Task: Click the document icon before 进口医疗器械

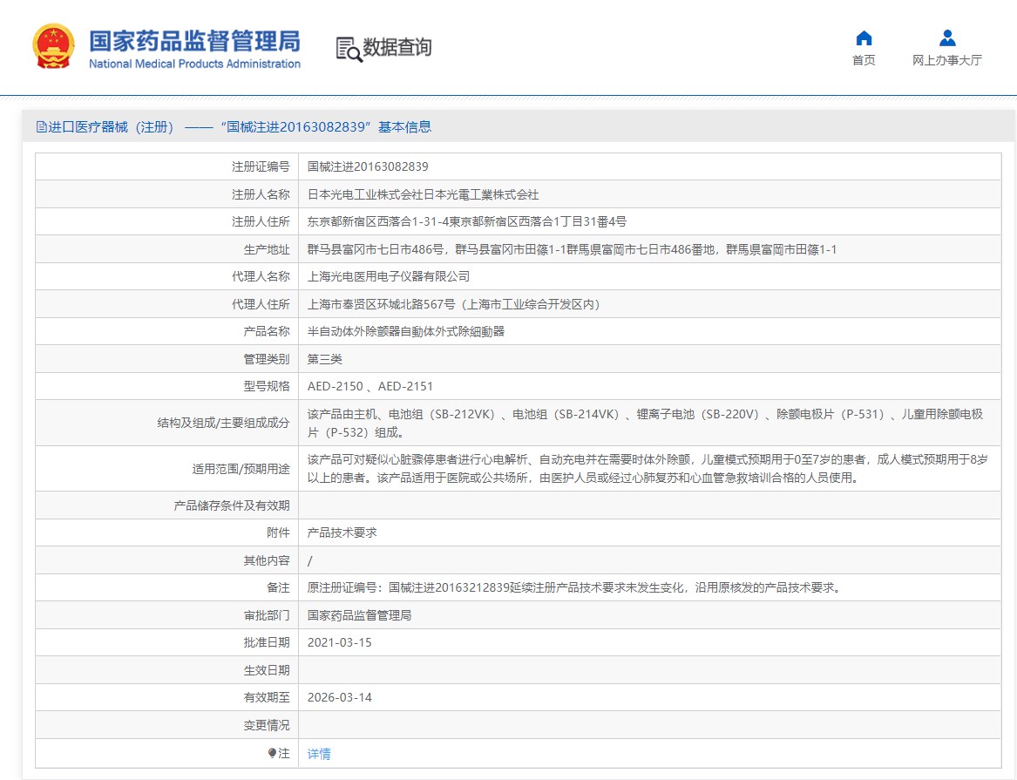Action: click(41, 127)
